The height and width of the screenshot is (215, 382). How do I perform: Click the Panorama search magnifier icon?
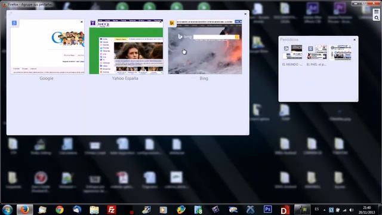377,18
